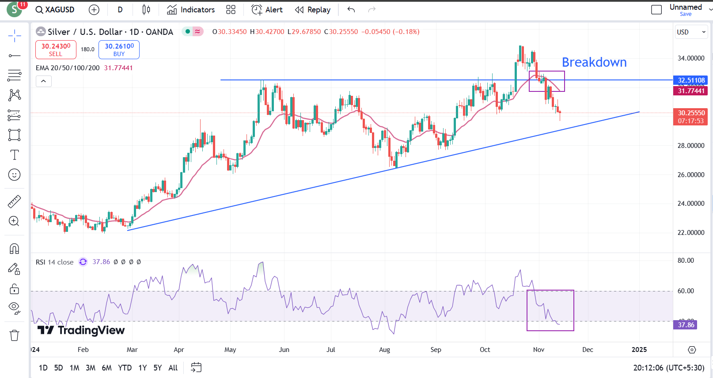
Task: Hide all drawings with eye icon
Action: point(14,308)
